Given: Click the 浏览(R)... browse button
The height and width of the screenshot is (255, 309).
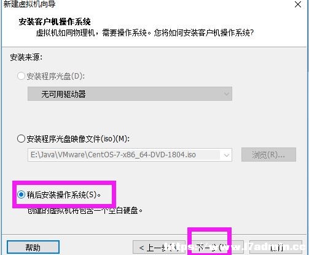Looking at the screenshot, I should point(268,155).
